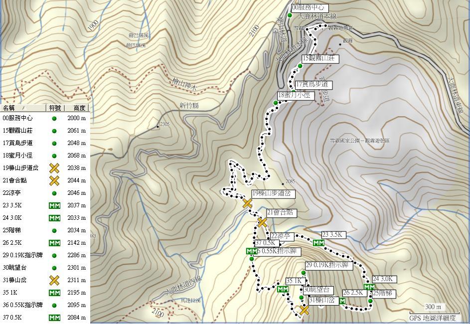This screenshot has width=470, height=324.
Task: Click the 21會合點 cross icon in list
Action: pyautogui.click(x=54, y=180)
